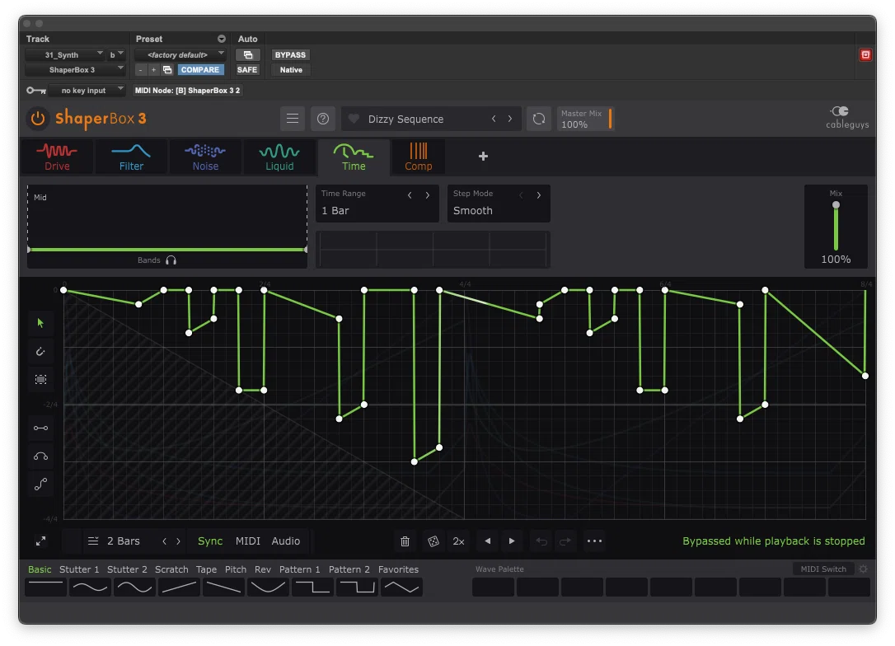Click the dice randomize icon
Viewport: 895px width, 646px height.
coord(433,541)
